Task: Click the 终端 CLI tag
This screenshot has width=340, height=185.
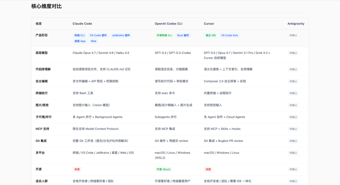Action: [x=79, y=35]
